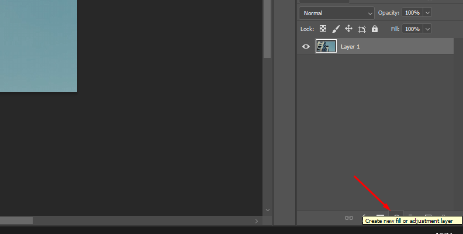Toggle lock transparent pixels for layer
This screenshot has height=234, width=463.
tap(323, 29)
